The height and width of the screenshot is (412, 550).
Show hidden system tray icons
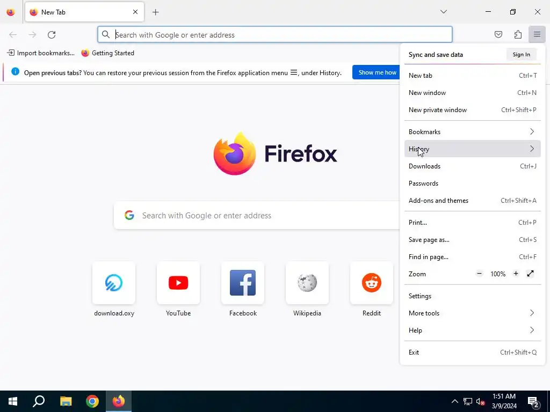(x=454, y=401)
